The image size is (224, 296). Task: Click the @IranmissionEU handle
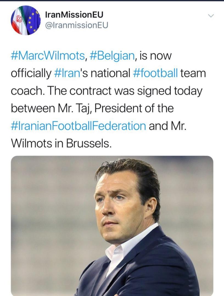pos(76,25)
